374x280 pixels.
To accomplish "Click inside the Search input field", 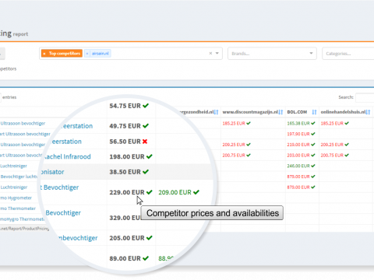I will [365, 97].
